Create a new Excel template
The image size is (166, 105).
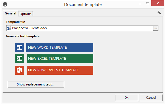coord(60,59)
